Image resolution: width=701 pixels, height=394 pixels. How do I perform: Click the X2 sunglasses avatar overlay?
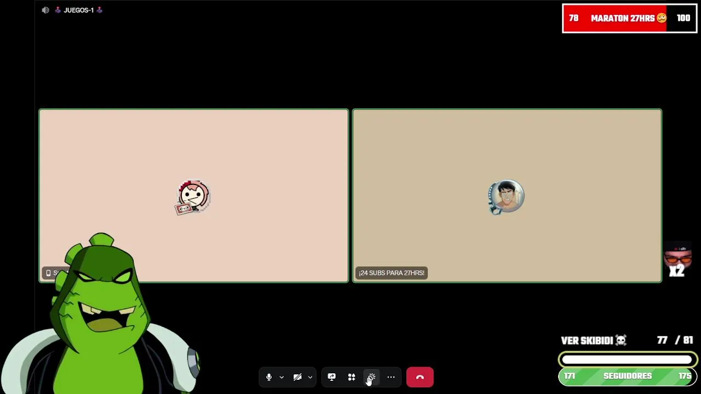pos(677,260)
